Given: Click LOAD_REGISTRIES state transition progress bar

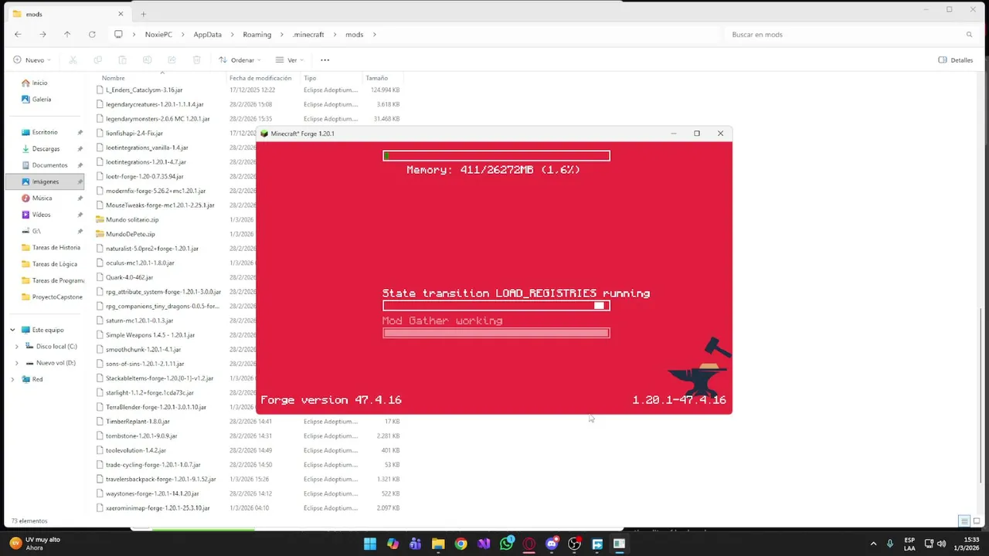Looking at the screenshot, I should [496, 306].
